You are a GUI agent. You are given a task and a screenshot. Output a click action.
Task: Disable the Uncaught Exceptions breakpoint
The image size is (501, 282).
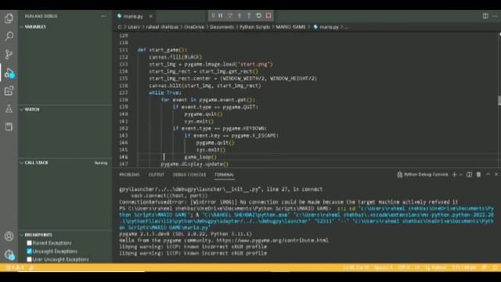click(x=30, y=251)
